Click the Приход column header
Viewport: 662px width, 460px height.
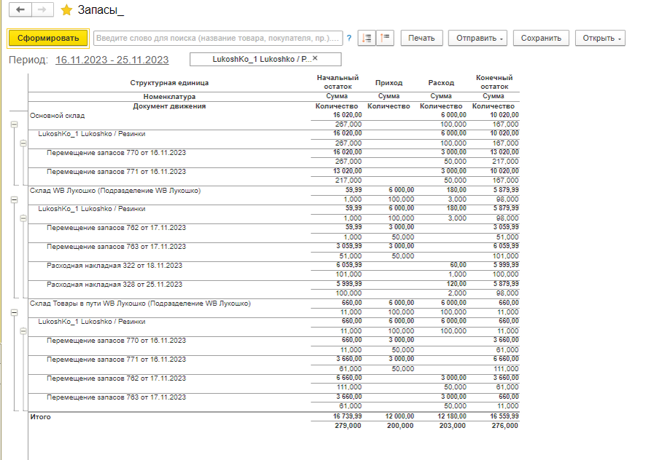tap(389, 83)
